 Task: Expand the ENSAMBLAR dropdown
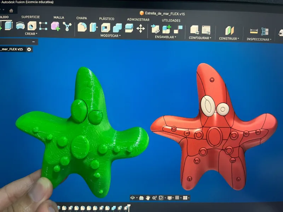(166, 37)
